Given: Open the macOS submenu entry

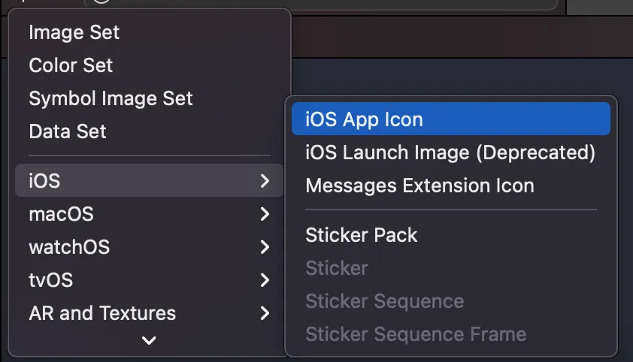Looking at the screenshot, I should 61,214.
